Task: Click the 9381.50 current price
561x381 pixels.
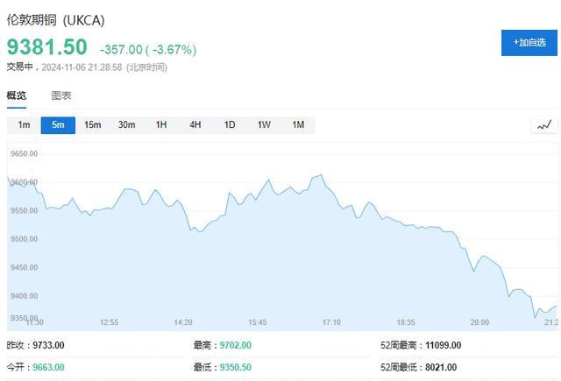Action: [x=46, y=46]
